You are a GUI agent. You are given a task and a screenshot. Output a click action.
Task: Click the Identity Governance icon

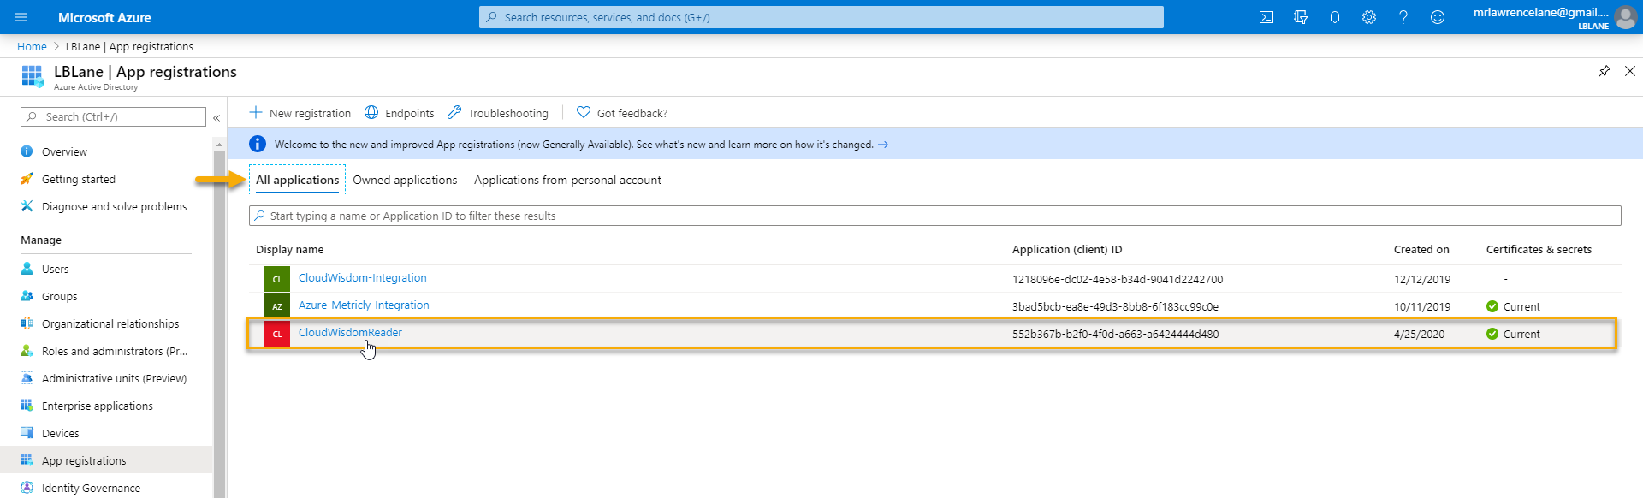click(x=27, y=488)
